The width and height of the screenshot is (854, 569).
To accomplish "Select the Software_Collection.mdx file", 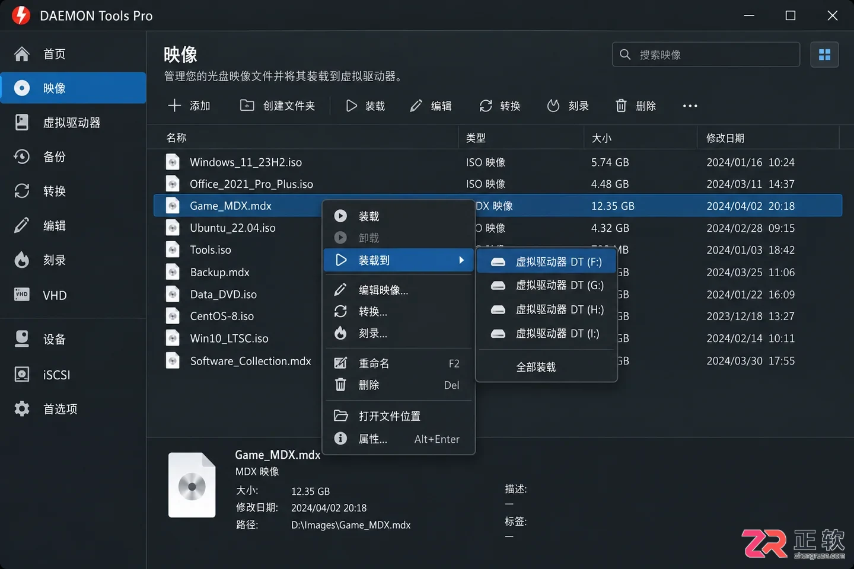I will coord(250,361).
